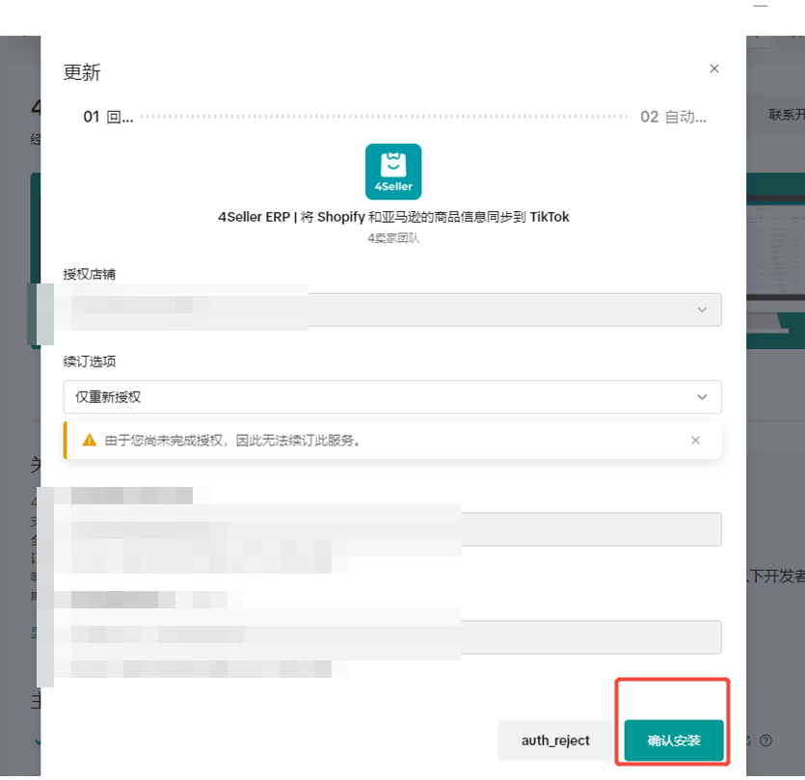Click the auth_reject button

click(x=555, y=740)
